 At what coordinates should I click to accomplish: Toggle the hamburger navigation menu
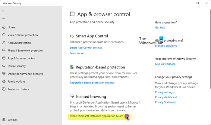pyautogui.click(x=4, y=18)
